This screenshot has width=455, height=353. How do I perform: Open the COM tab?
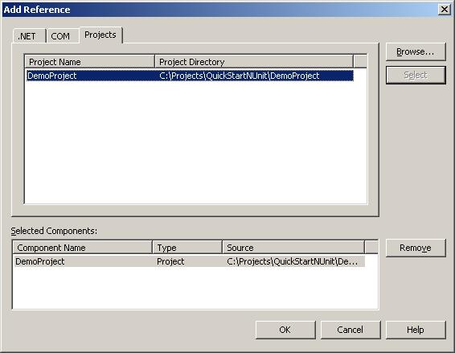pyautogui.click(x=63, y=36)
